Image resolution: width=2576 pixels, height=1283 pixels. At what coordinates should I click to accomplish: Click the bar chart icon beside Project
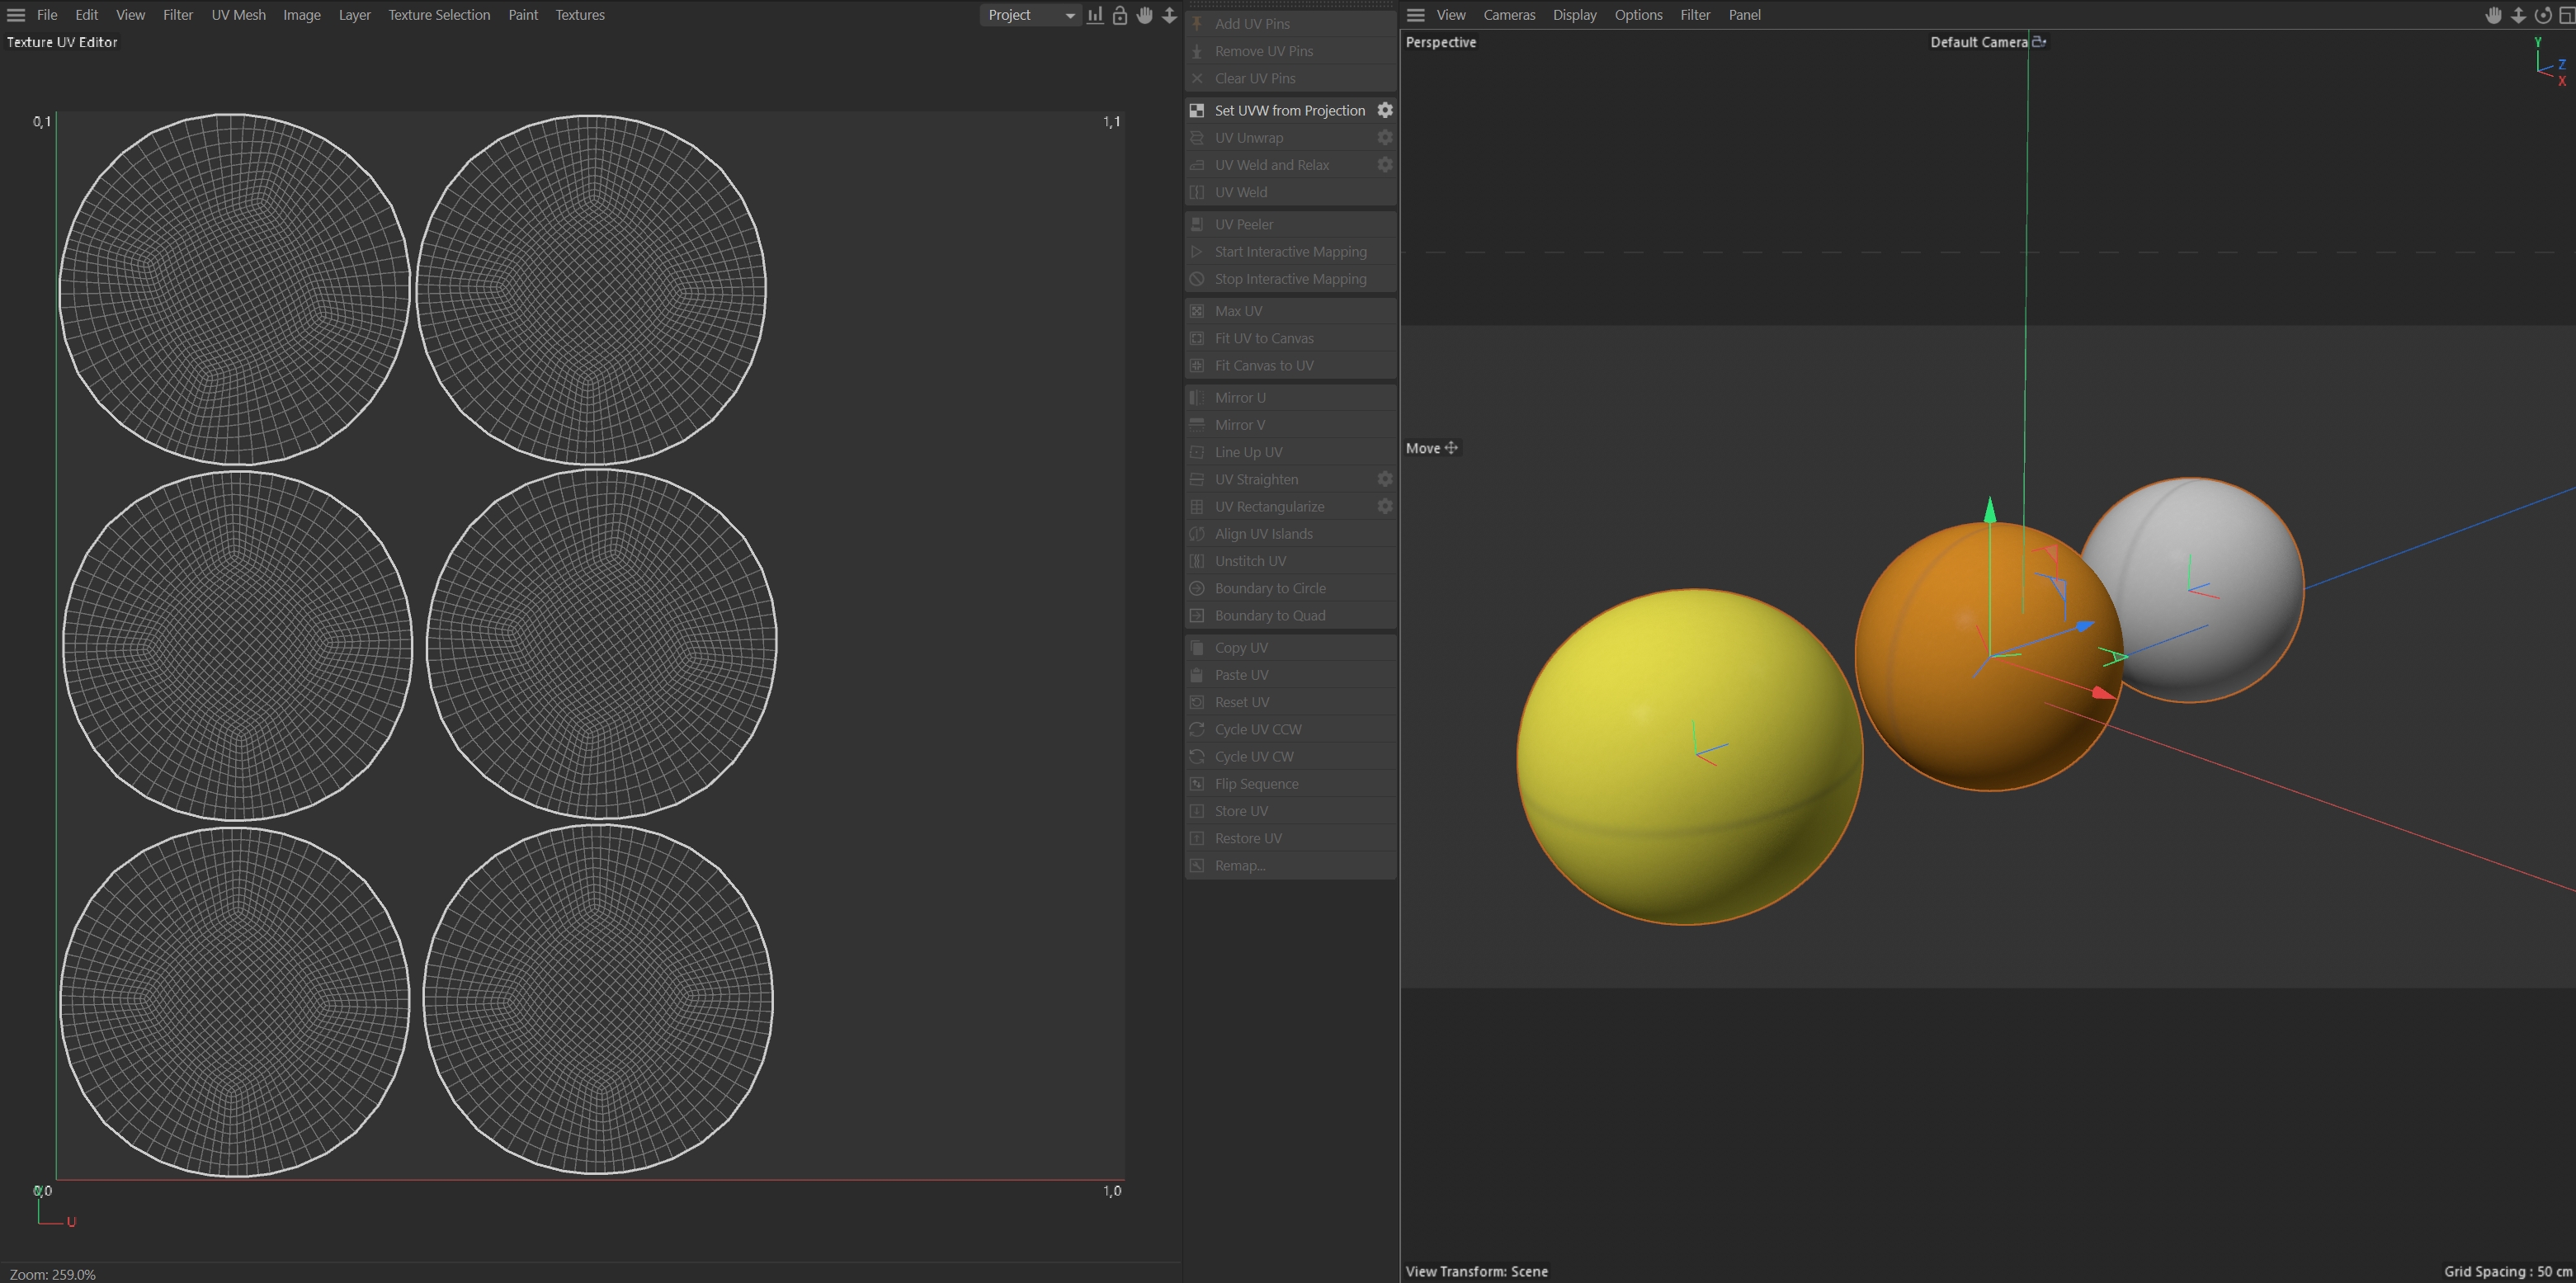(x=1096, y=15)
